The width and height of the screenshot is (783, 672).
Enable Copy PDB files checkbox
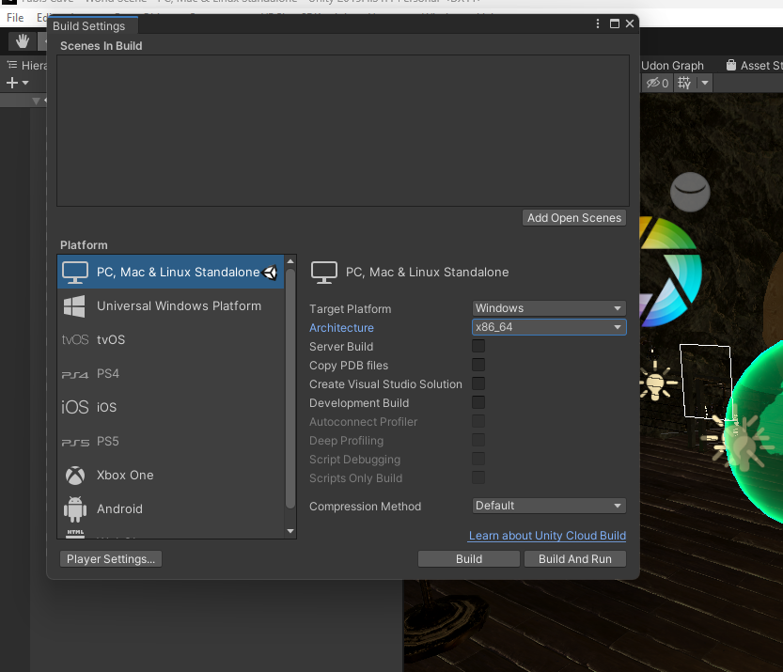pos(478,365)
